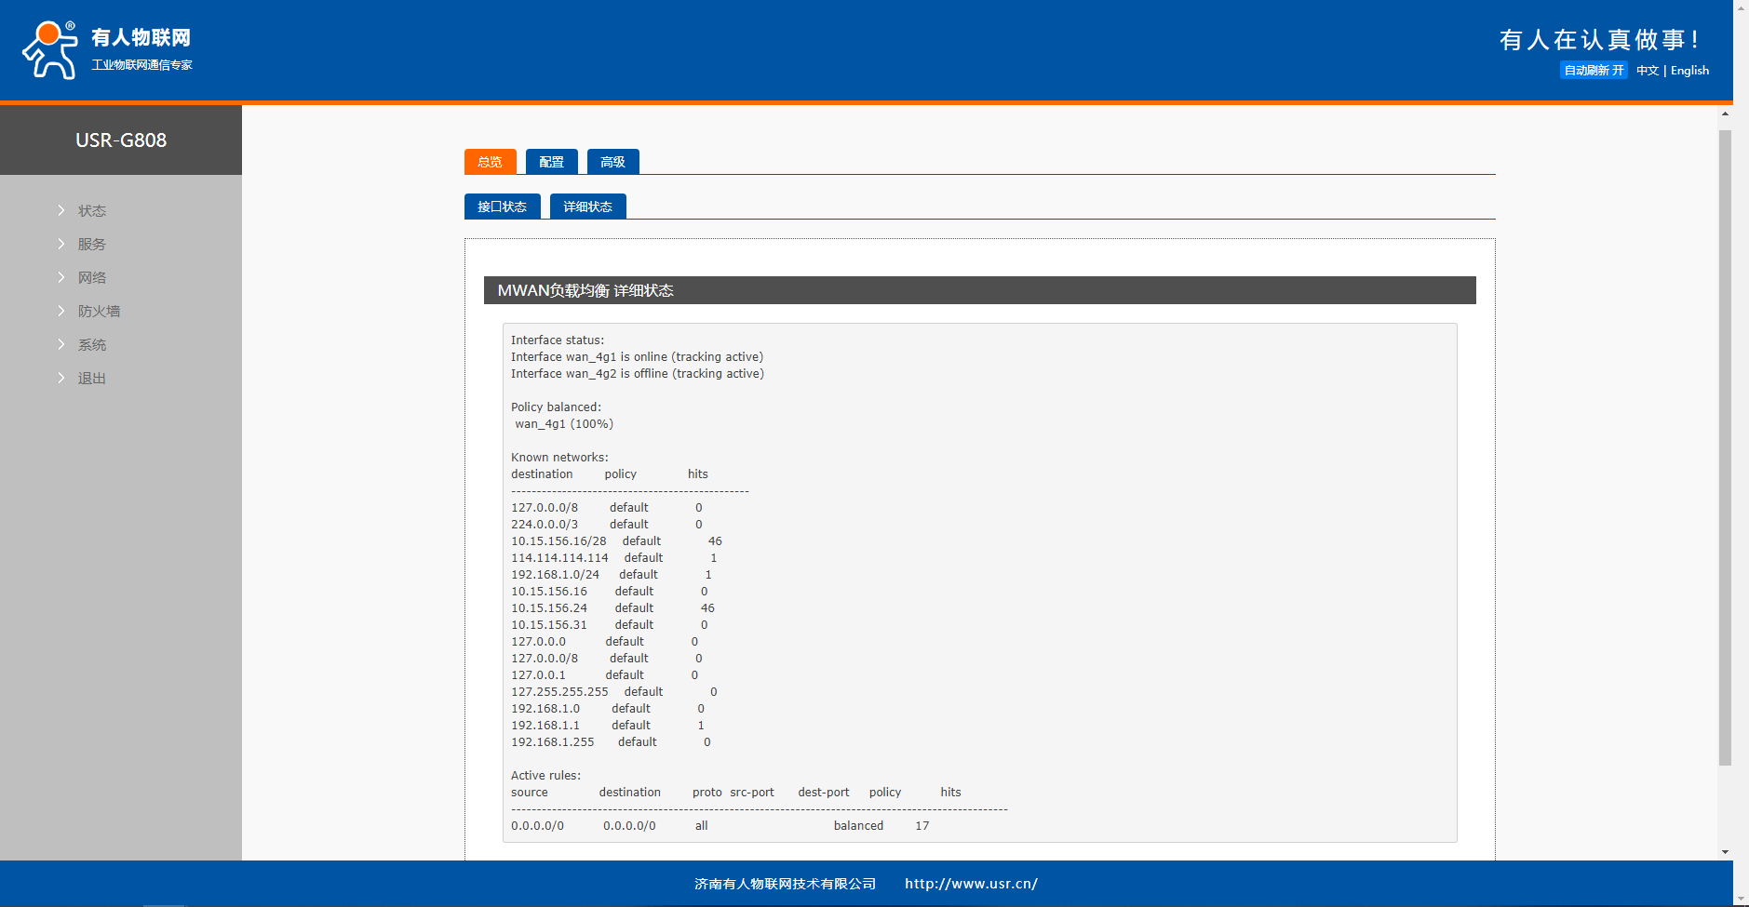Open the 总览 overview tab

[490, 162]
